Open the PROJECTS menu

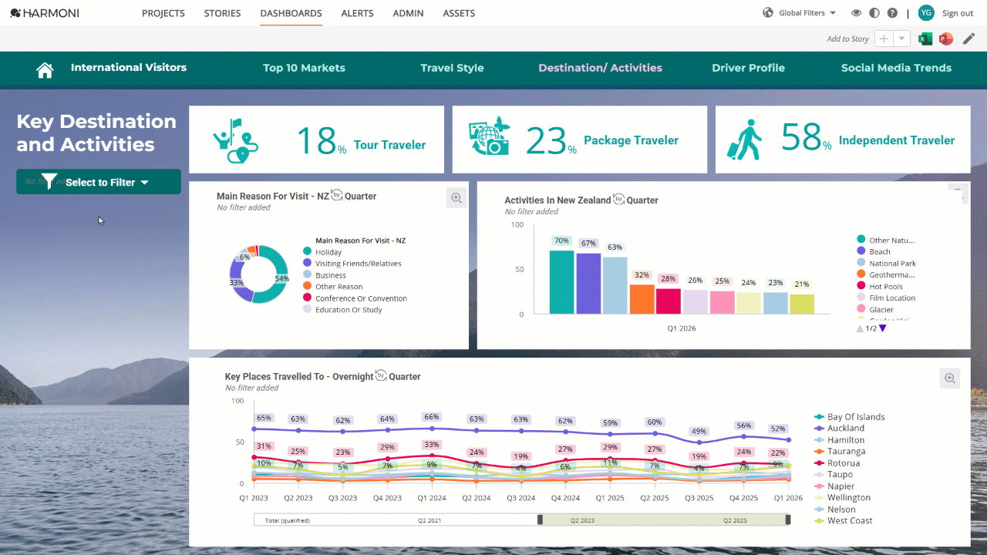pyautogui.click(x=163, y=13)
